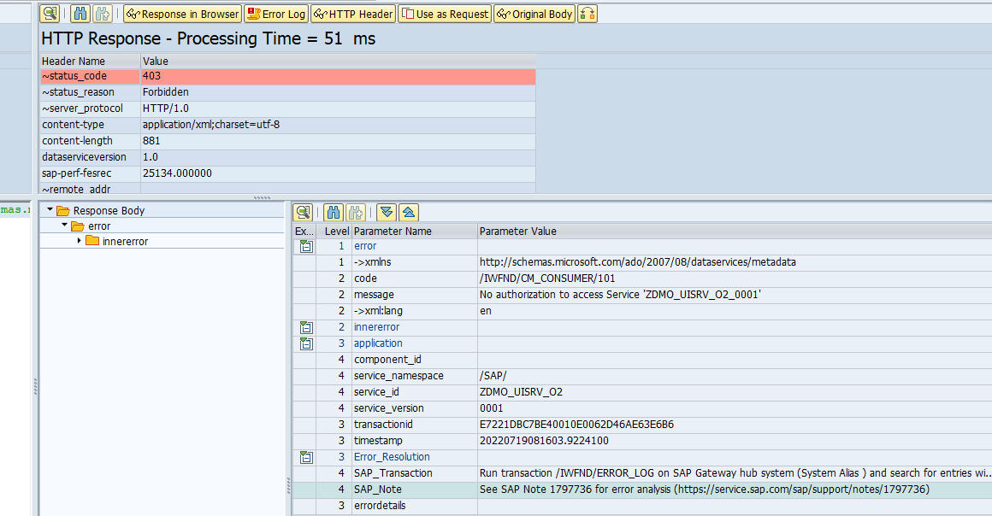Screen dimensions: 992x516
Task: Toggle the expand icon in the application row
Action: coord(305,343)
